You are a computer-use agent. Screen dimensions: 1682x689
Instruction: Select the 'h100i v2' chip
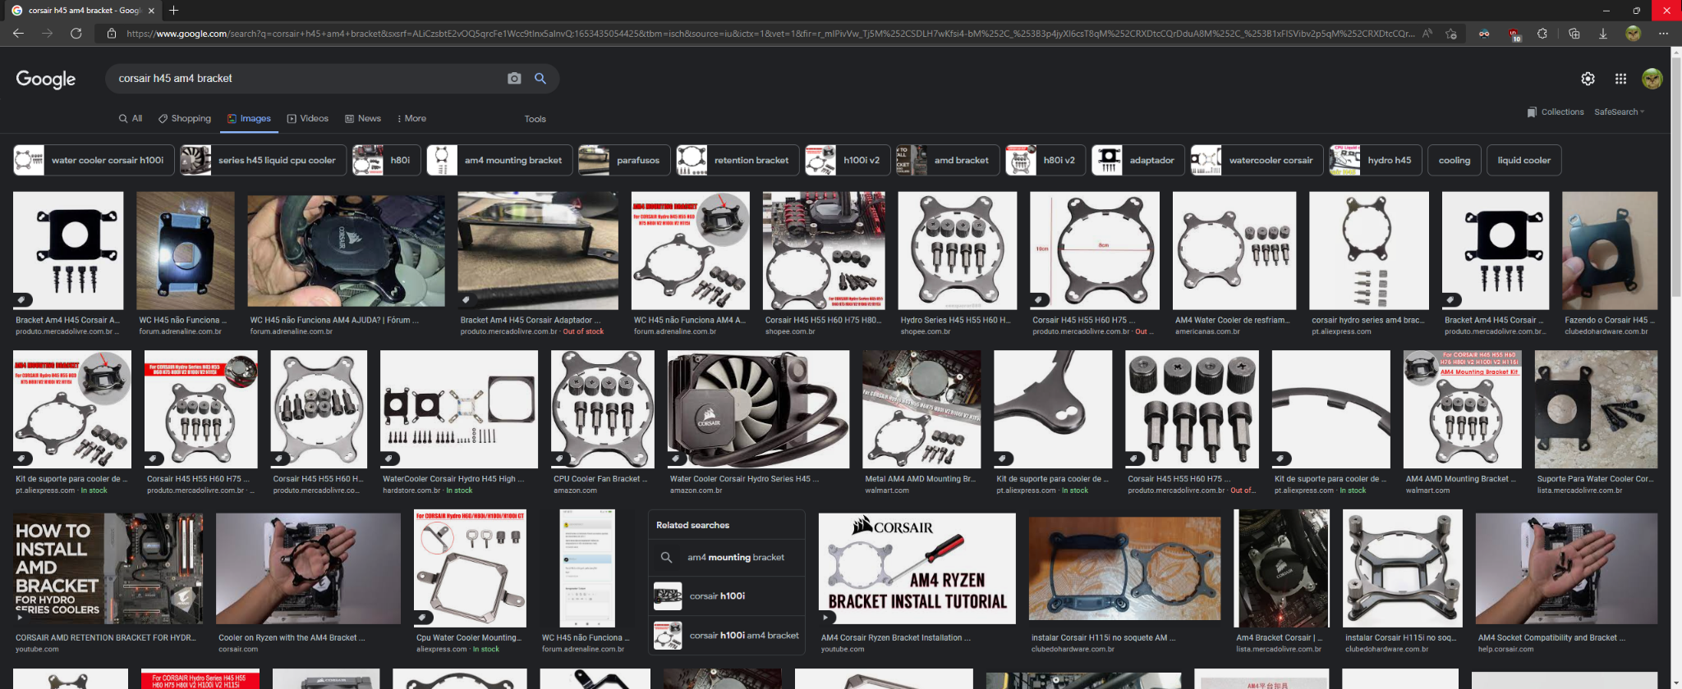(x=848, y=161)
